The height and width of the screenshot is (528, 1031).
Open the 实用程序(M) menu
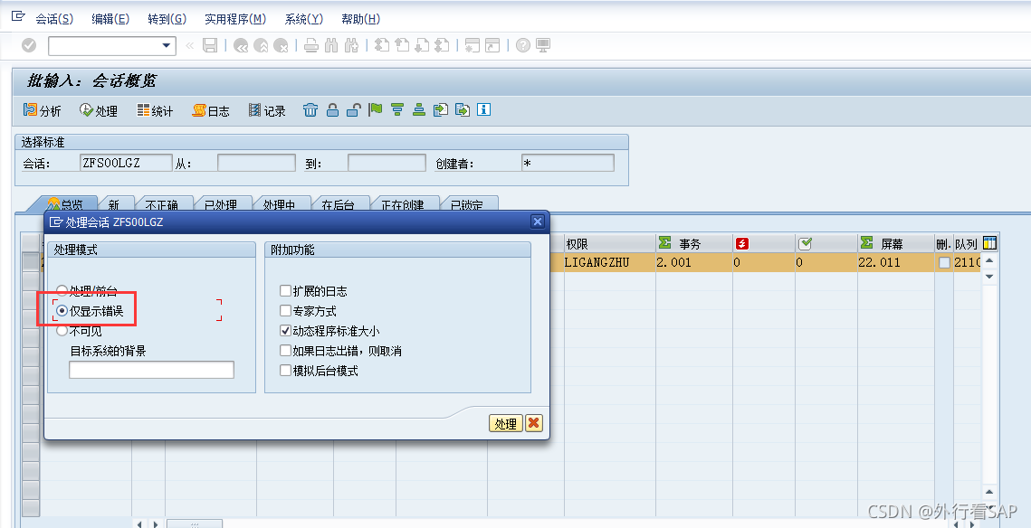234,18
